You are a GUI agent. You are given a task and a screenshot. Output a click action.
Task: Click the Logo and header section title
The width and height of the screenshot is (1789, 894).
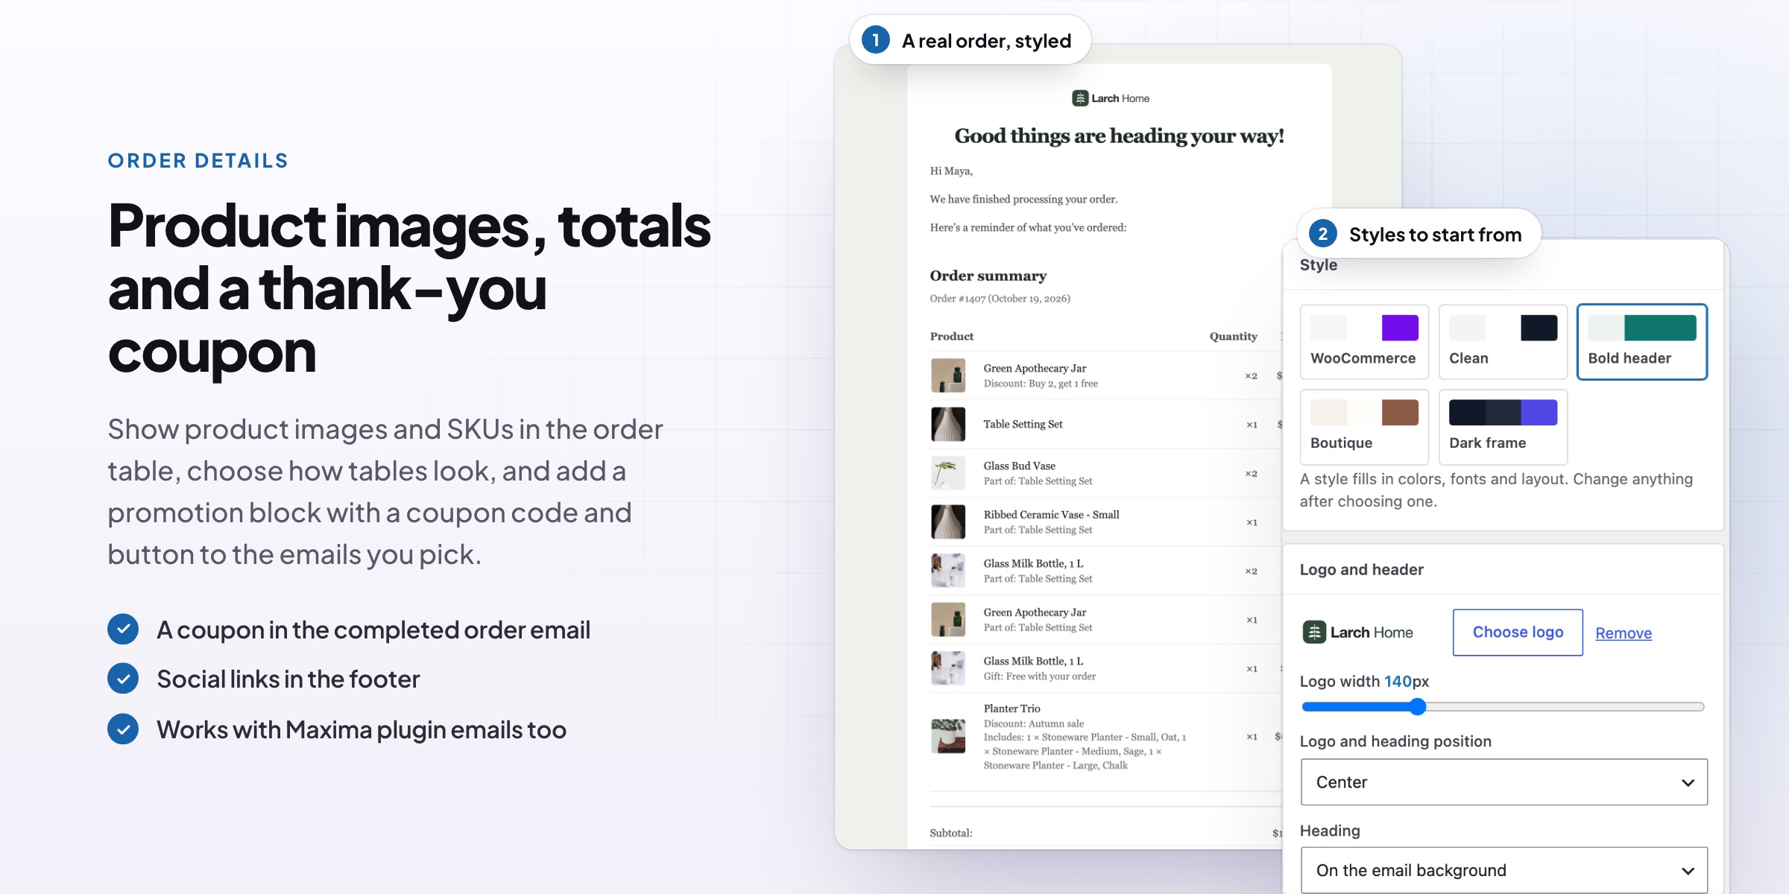click(x=1361, y=570)
